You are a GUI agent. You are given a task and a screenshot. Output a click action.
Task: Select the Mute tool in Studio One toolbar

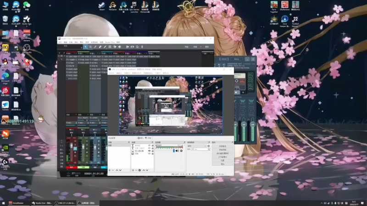[110, 47]
